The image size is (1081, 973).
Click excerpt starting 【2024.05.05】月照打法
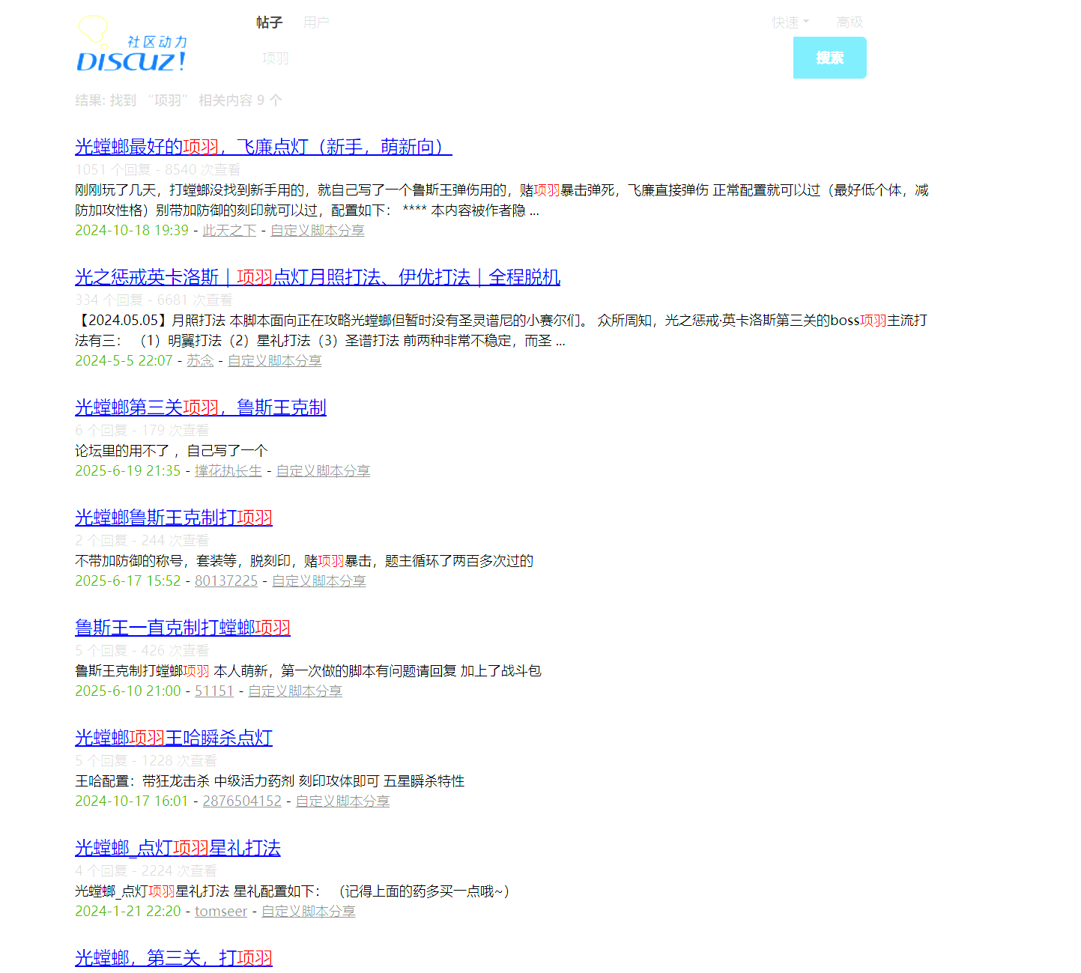coord(501,330)
